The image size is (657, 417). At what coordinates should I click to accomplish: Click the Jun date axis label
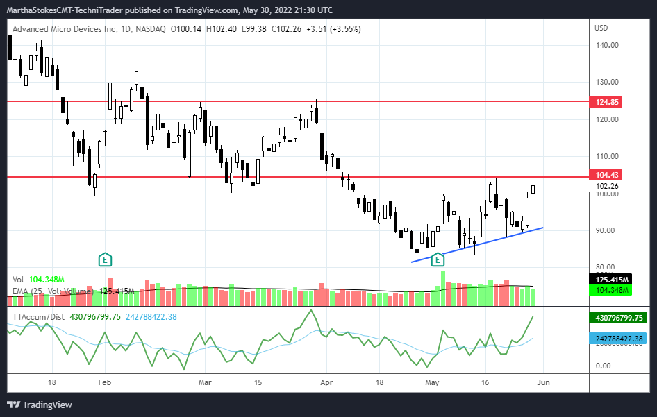(543, 382)
